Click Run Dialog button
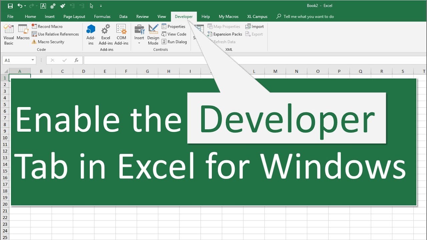 (174, 42)
